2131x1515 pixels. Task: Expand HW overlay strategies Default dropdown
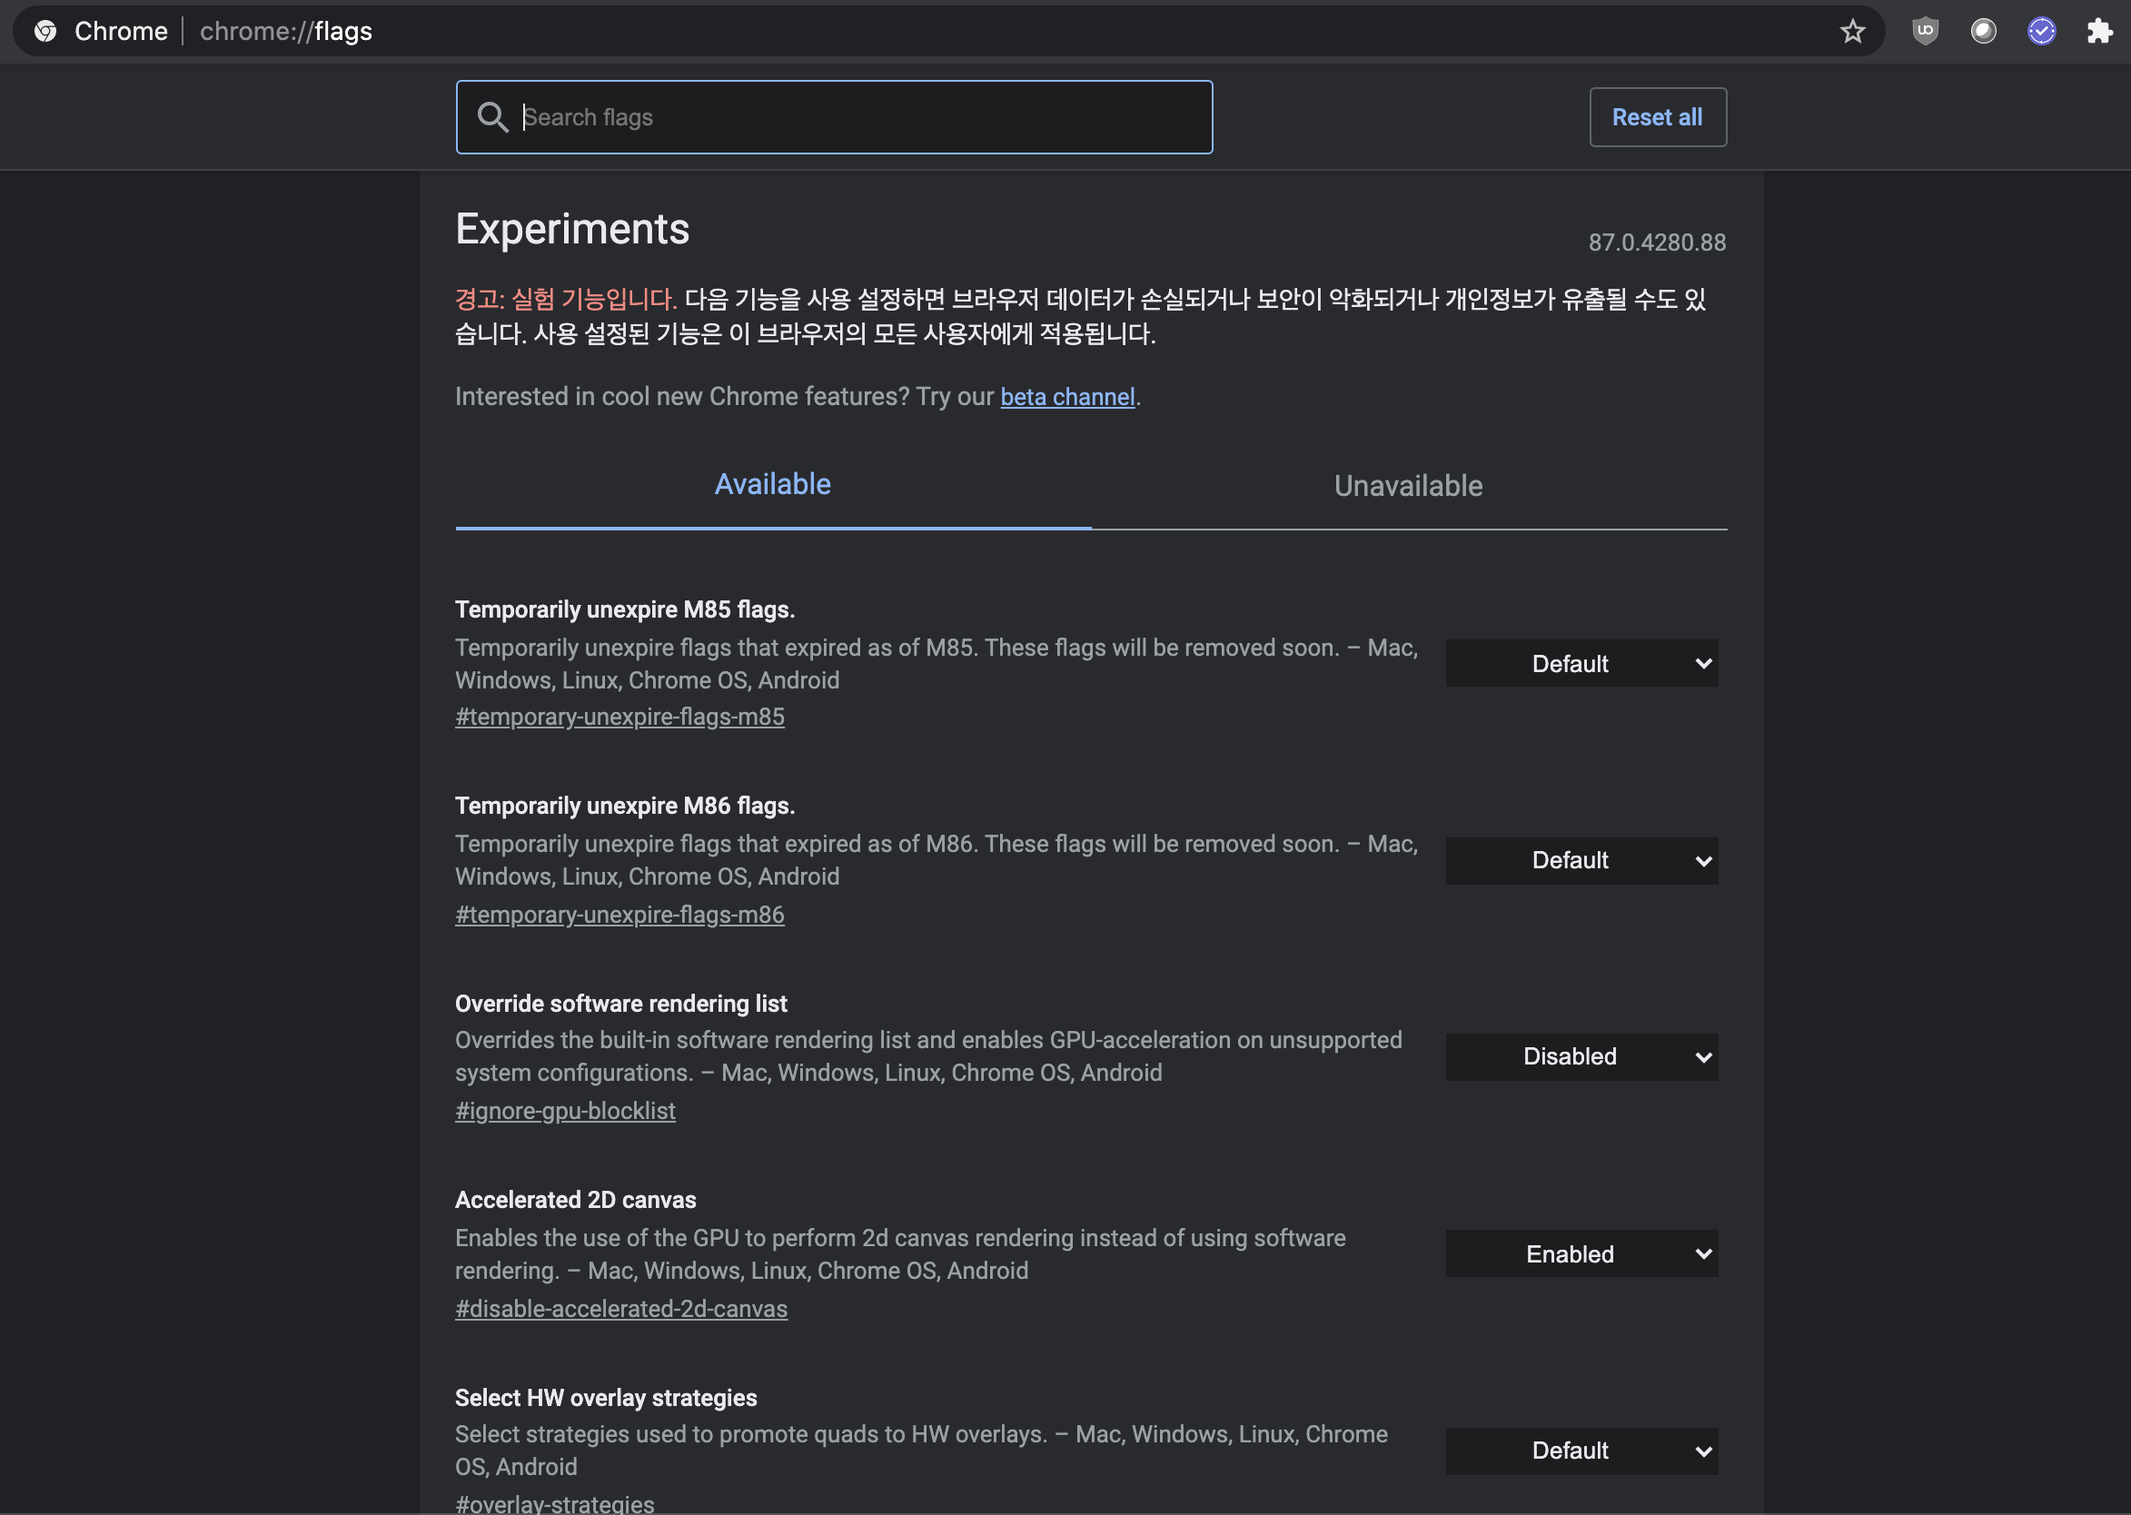tap(1581, 1451)
